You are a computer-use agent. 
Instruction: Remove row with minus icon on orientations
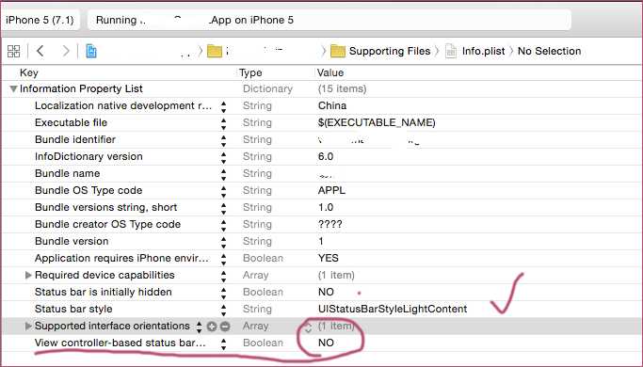coord(225,327)
